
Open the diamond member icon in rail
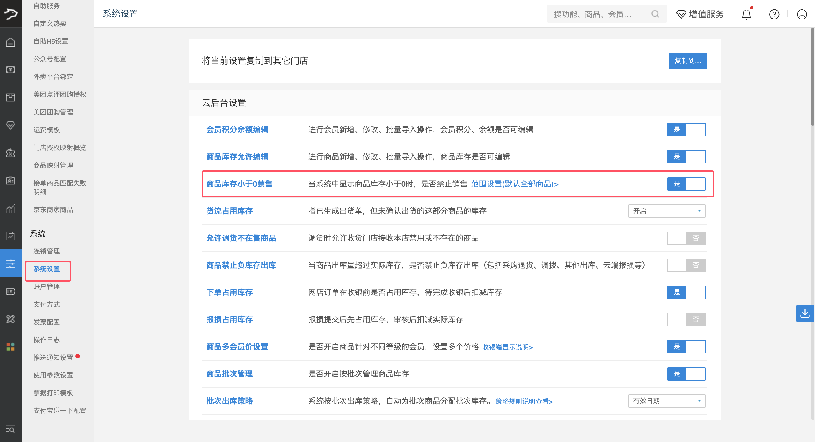coord(11,125)
